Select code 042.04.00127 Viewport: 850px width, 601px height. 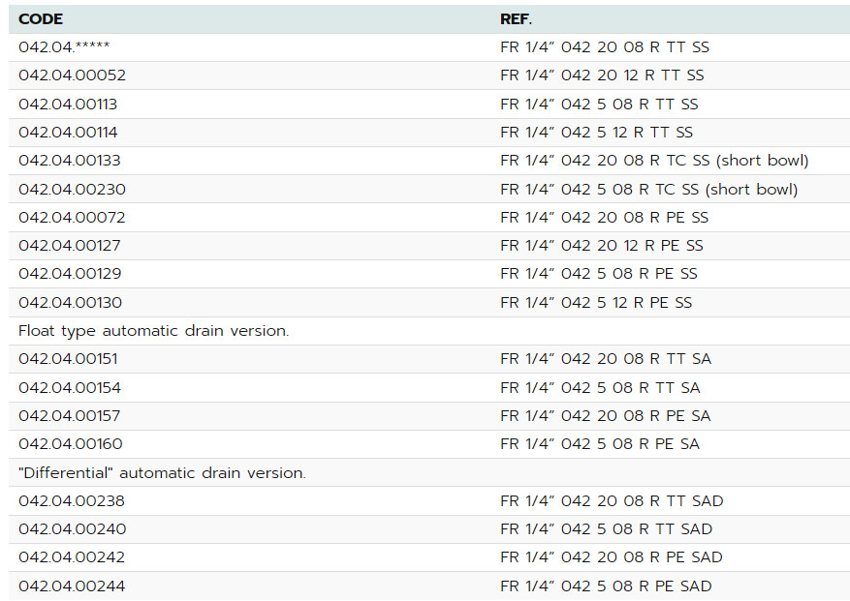[x=70, y=246]
